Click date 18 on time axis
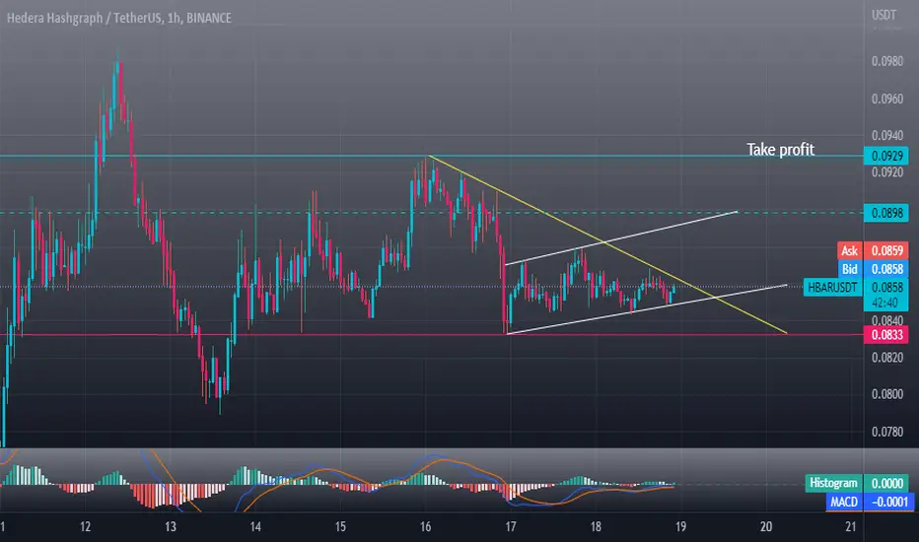Image resolution: width=919 pixels, height=542 pixels. (596, 526)
